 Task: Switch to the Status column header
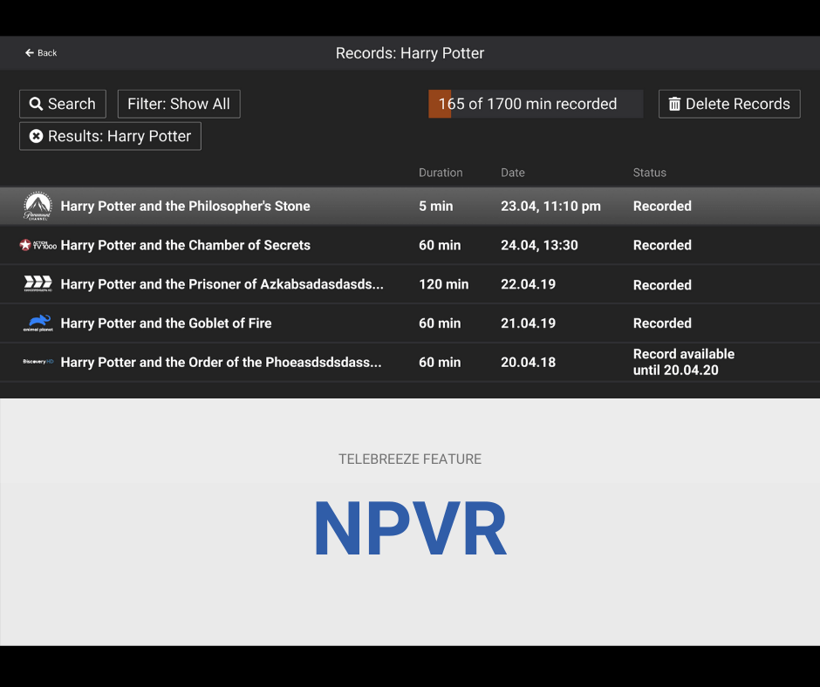pos(649,173)
